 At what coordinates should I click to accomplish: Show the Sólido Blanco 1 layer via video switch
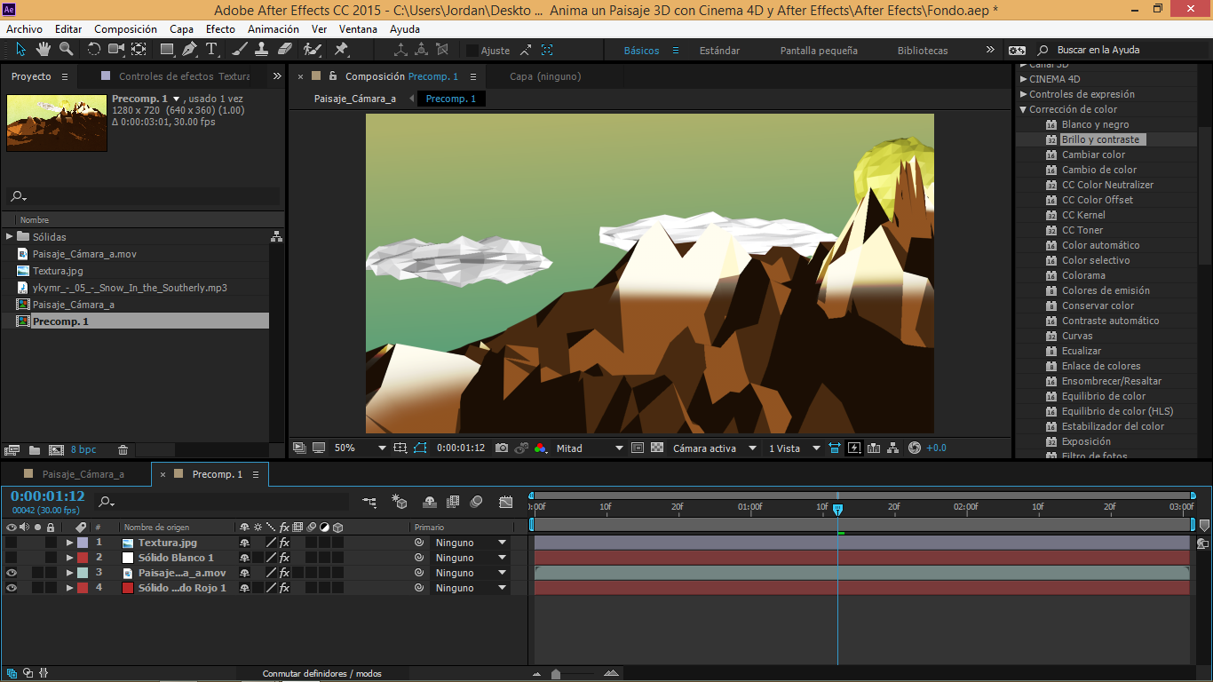12,558
